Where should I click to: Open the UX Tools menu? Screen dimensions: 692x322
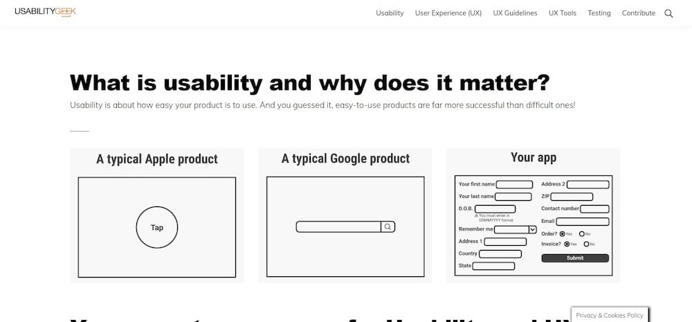click(x=562, y=13)
